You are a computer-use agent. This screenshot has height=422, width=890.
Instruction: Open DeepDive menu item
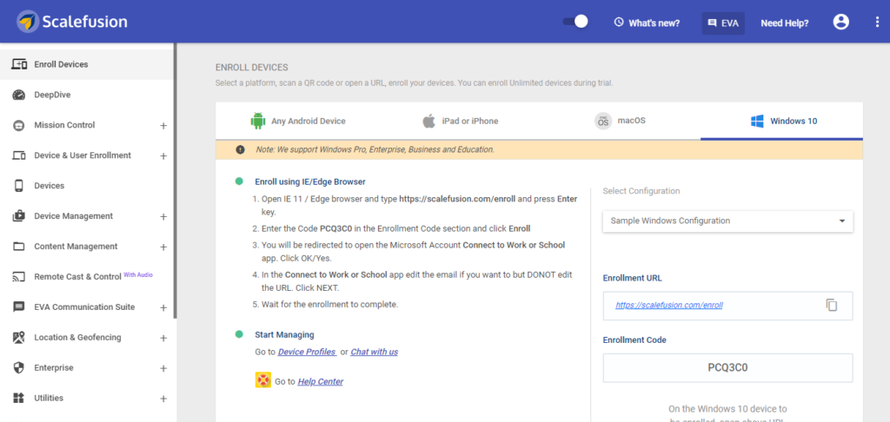(88, 95)
